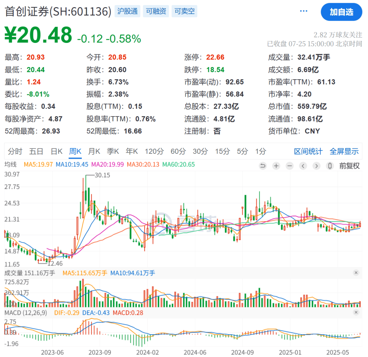Click the DEA:-0.43 value
368x357 pixels.
[x=96, y=313]
